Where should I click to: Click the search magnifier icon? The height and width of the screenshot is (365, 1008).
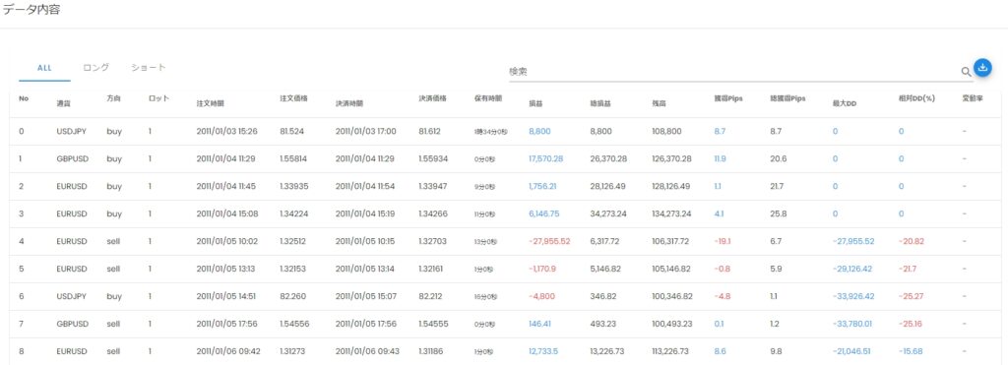coord(966,72)
